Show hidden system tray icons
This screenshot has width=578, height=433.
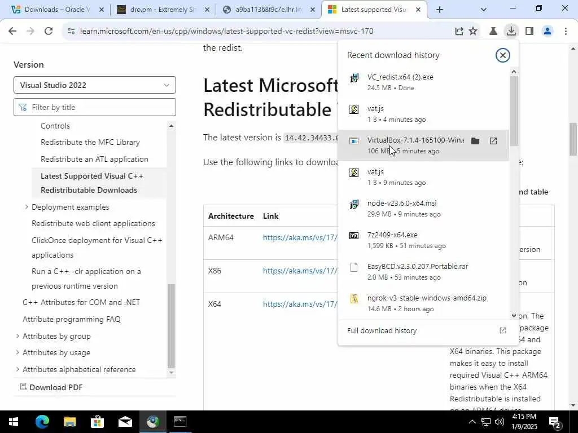472,422
